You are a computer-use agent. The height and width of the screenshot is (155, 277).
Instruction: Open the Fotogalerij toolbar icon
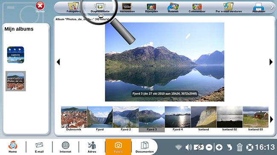pos(73,8)
